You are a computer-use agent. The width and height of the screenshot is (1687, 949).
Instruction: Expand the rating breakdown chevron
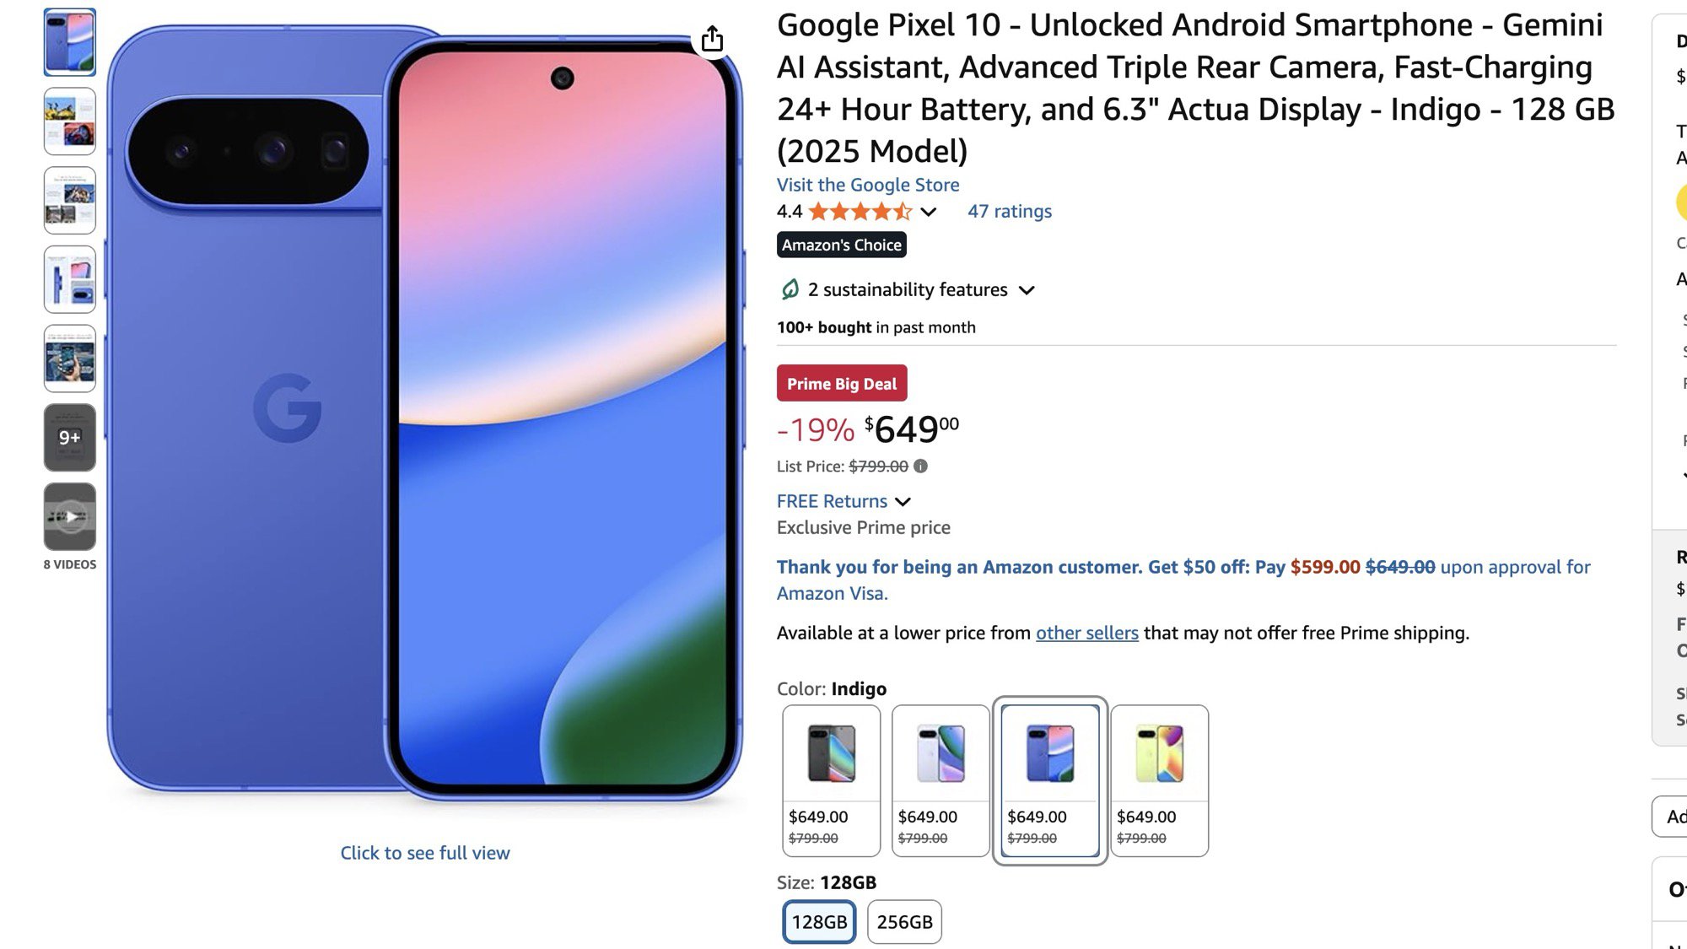click(x=929, y=212)
